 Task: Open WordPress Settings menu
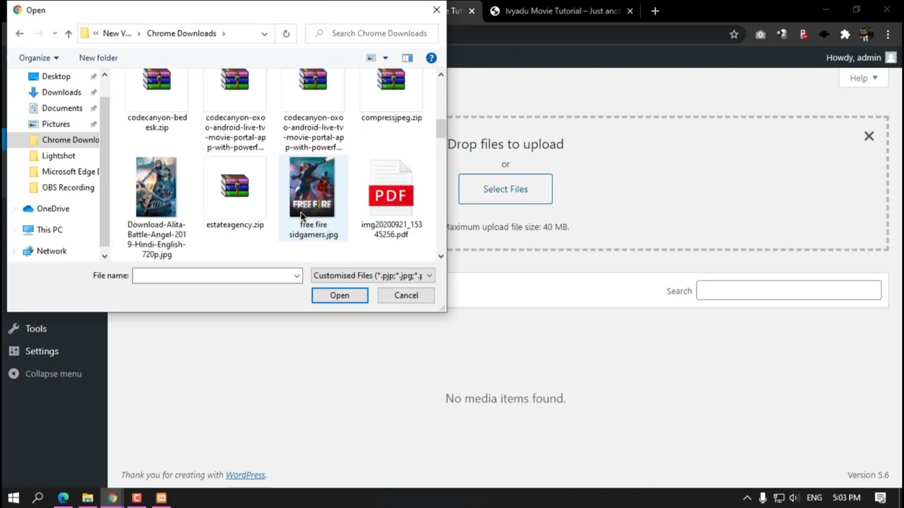pos(42,351)
